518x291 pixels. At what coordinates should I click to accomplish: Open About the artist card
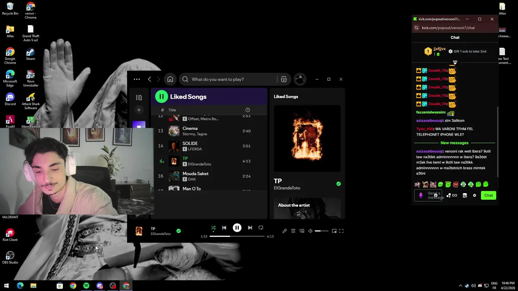[307, 208]
